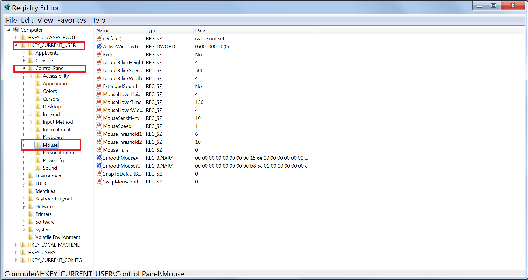Select the MouseHoverHeight value name
Screen dimensions: 528x280
[122, 94]
